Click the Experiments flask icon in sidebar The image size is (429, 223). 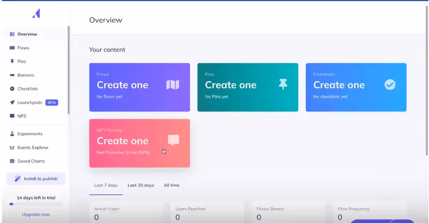(x=12, y=134)
